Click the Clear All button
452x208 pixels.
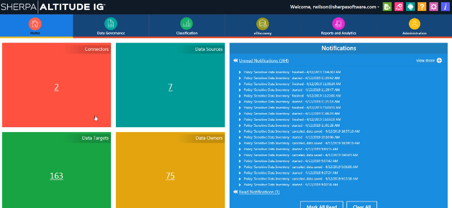(x=362, y=205)
